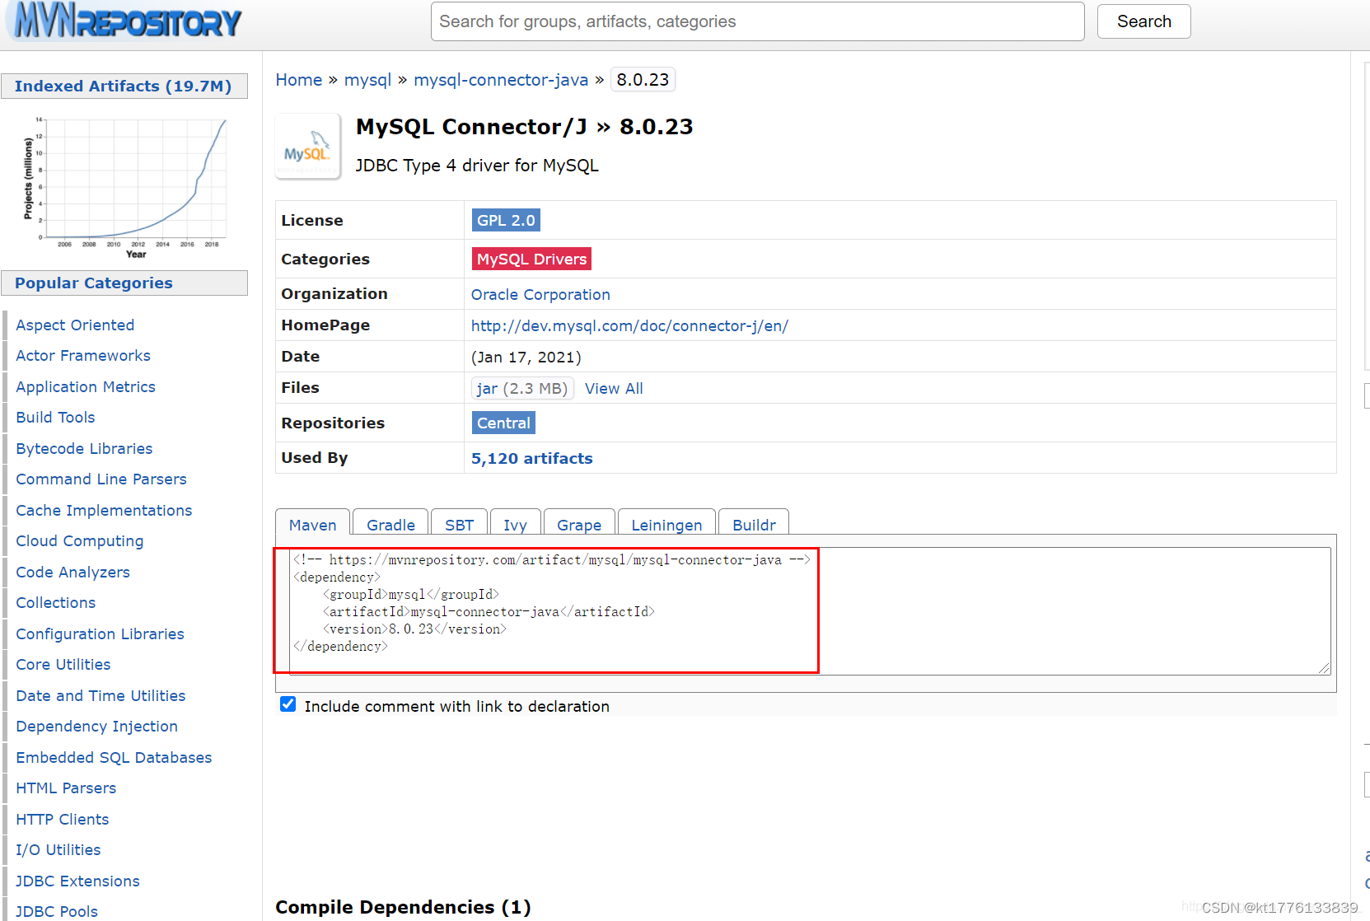
Task: Open the mysql group breadcrumb
Action: (x=367, y=80)
